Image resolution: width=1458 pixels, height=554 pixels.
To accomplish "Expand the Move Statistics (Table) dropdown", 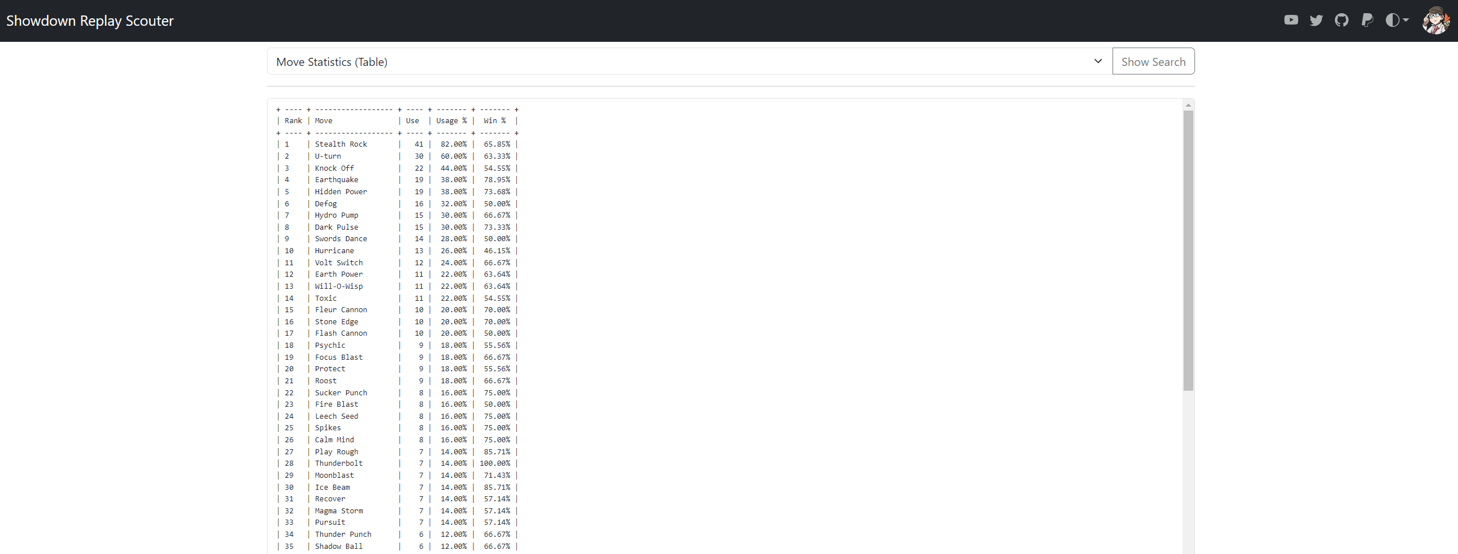I will [x=690, y=61].
